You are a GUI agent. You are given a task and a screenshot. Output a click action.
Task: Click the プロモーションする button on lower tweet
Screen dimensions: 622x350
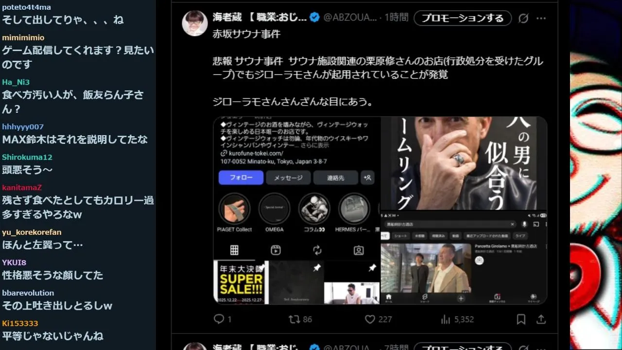(463, 347)
